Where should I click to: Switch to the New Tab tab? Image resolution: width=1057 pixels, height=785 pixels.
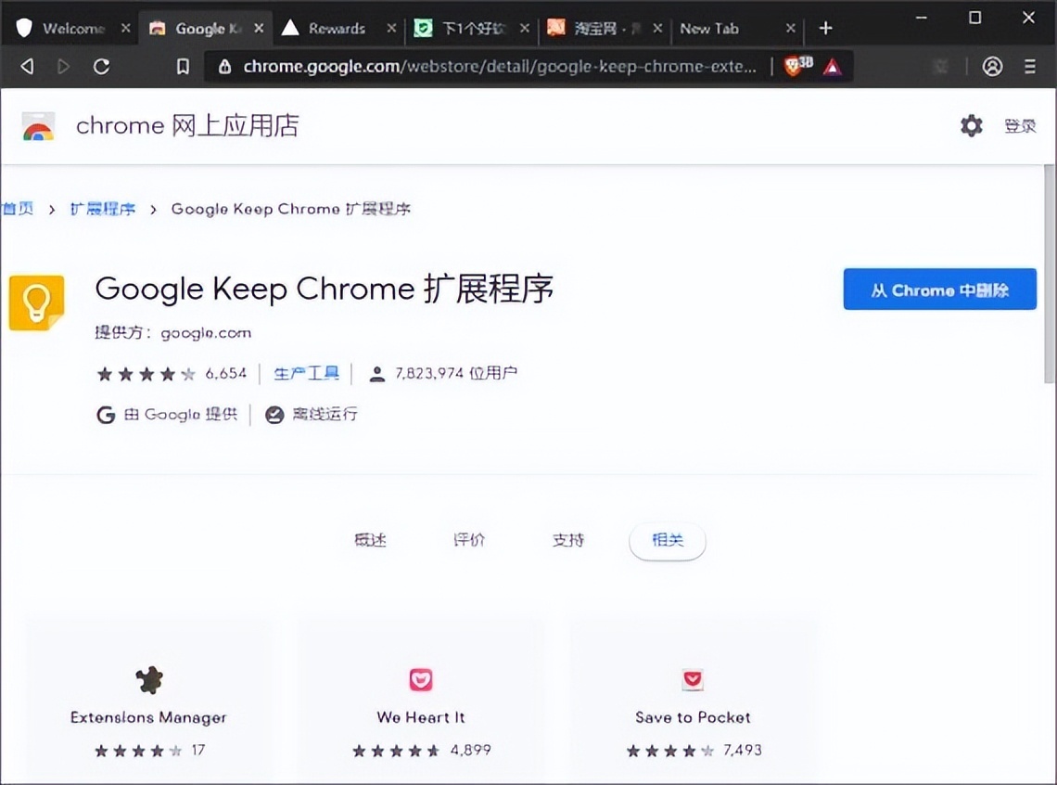point(709,29)
